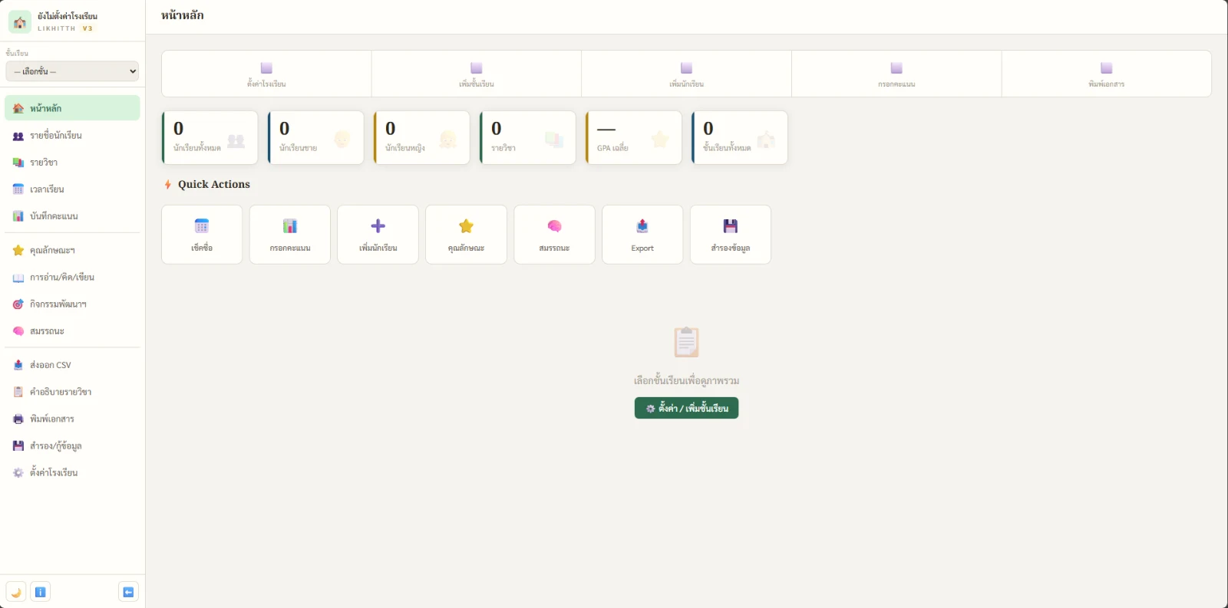Click the GPA เฉลี่ย stat card
1228x608 pixels.
[634, 138]
